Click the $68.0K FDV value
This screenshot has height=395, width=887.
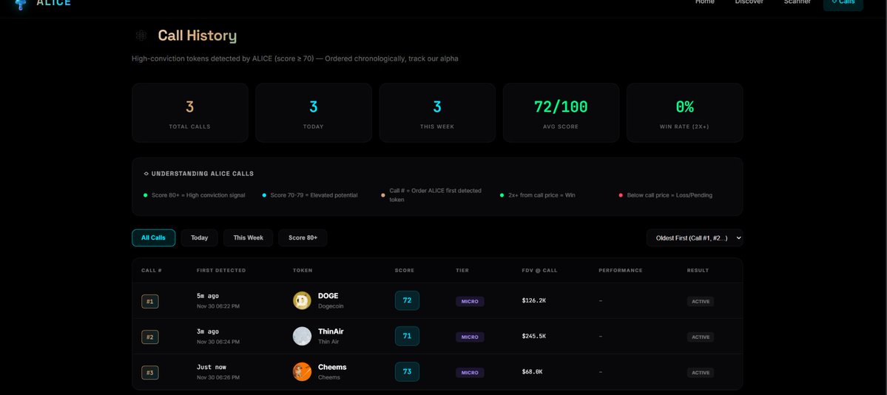[x=533, y=372]
